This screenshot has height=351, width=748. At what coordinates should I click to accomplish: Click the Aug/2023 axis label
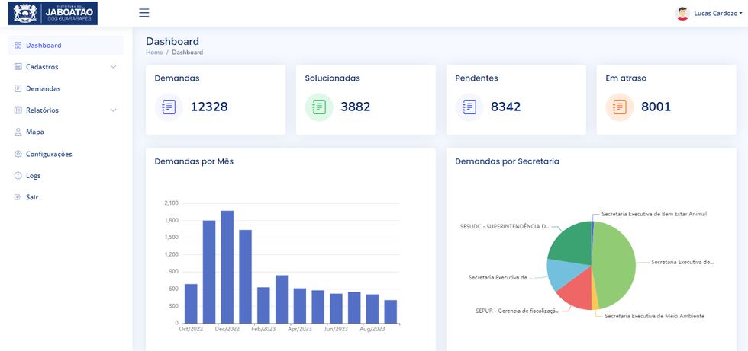372,329
